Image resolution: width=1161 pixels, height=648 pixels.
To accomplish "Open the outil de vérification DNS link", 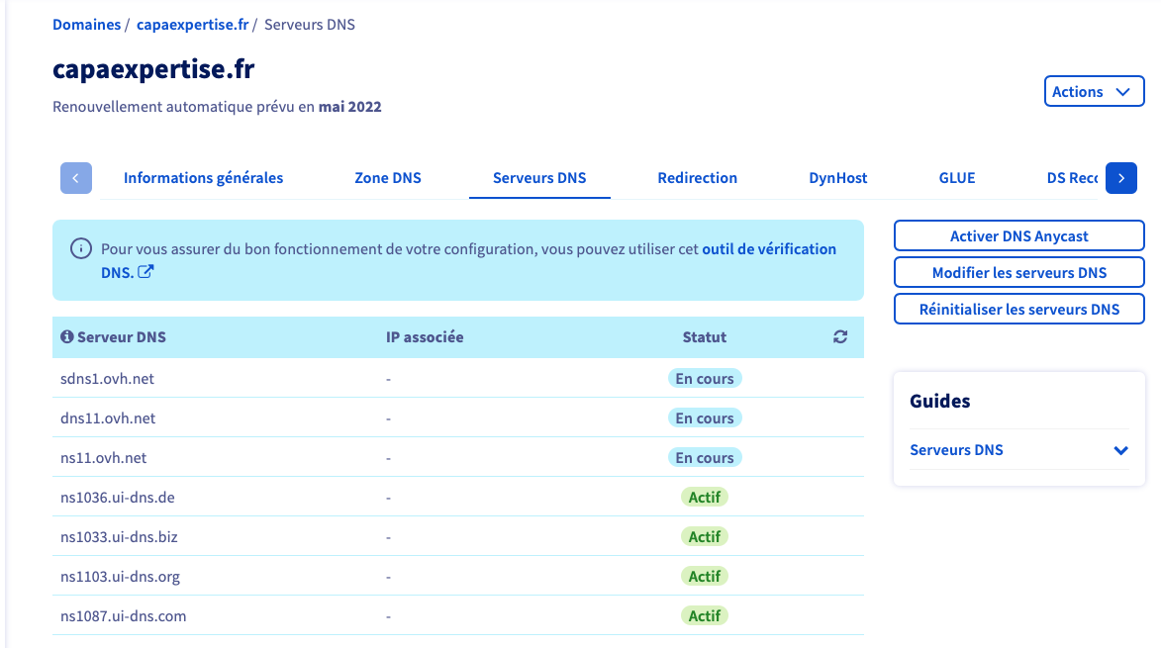I will pos(768,249).
